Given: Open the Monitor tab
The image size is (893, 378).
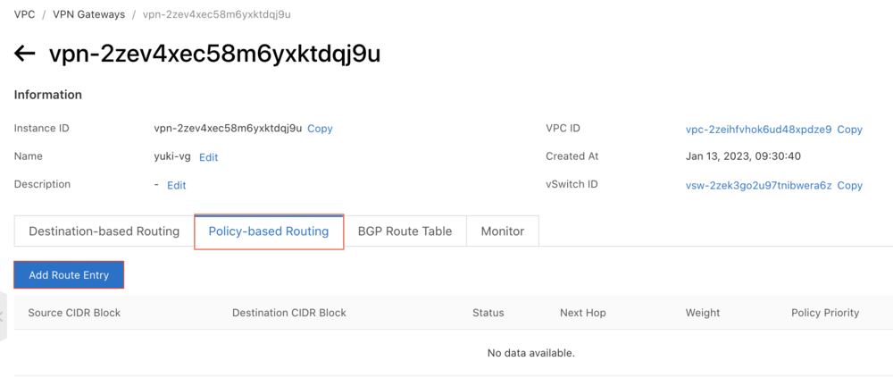Looking at the screenshot, I should pyautogui.click(x=503, y=231).
